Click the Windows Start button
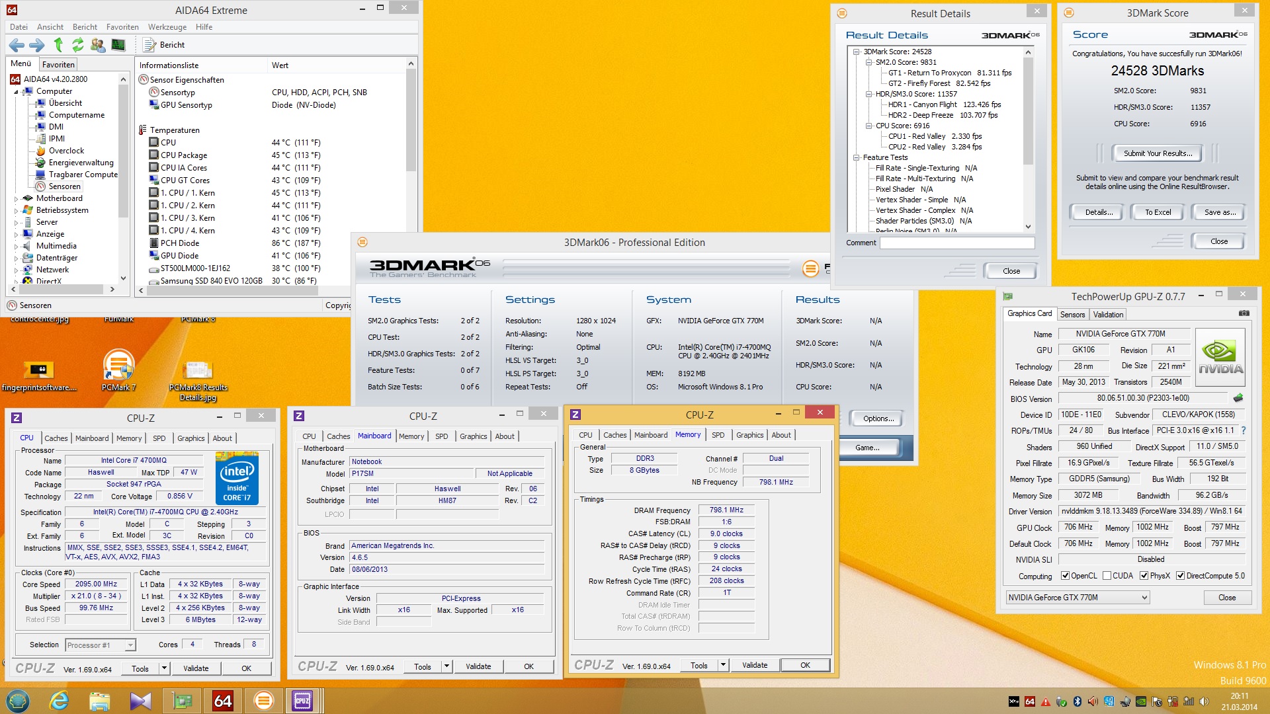Image resolution: width=1270 pixels, height=714 pixels. pos(18,701)
